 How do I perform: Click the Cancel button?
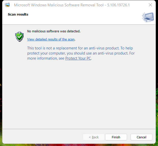[141, 137]
